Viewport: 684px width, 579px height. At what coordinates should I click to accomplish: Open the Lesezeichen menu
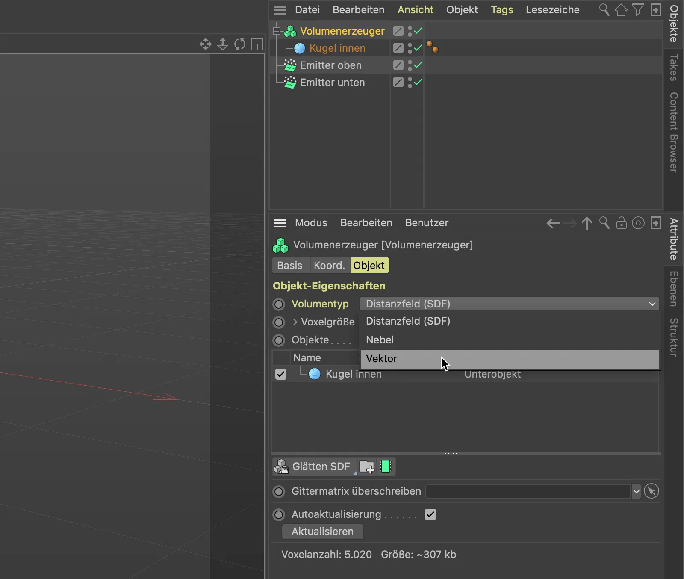point(552,10)
